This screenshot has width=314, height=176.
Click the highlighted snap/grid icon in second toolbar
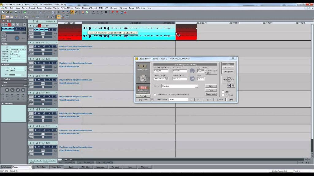pyautogui.click(x=59, y=17)
